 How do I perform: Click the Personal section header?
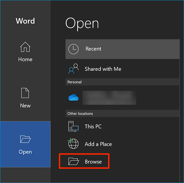(x=123, y=82)
